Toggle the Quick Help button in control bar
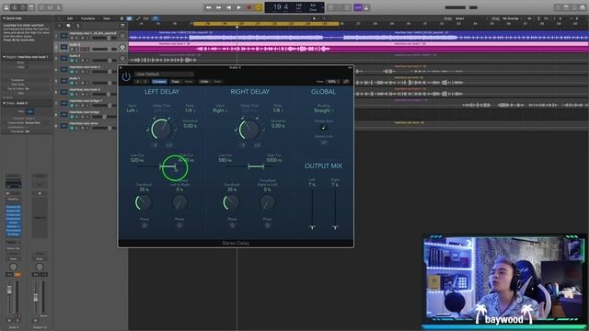 tap(23, 7)
